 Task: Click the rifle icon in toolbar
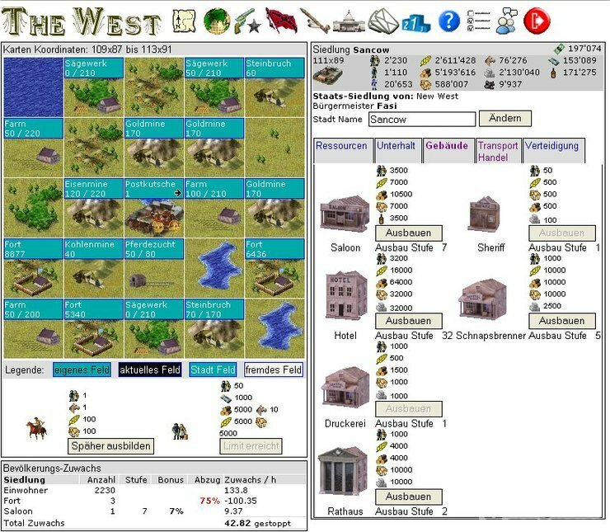tap(315, 21)
